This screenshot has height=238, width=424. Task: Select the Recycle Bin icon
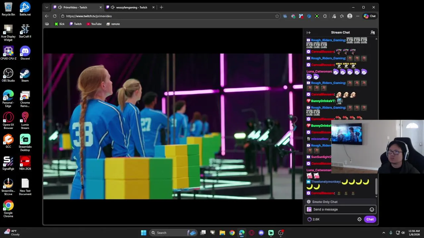point(8,9)
